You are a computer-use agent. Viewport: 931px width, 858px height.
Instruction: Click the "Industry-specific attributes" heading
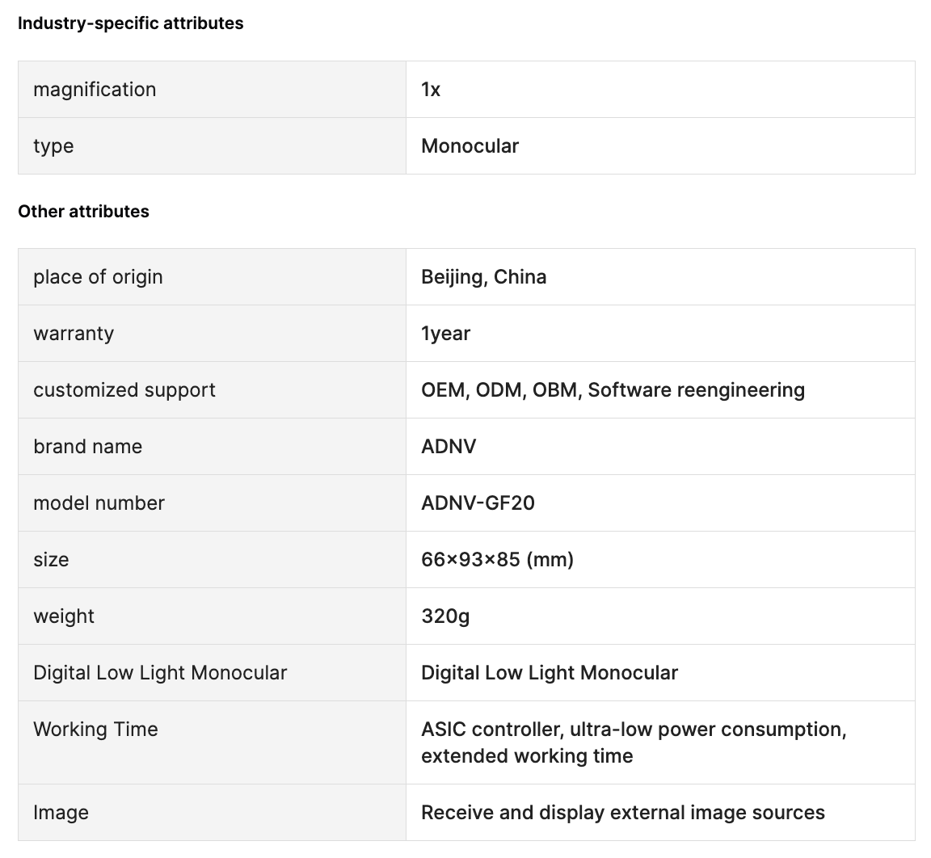[130, 23]
